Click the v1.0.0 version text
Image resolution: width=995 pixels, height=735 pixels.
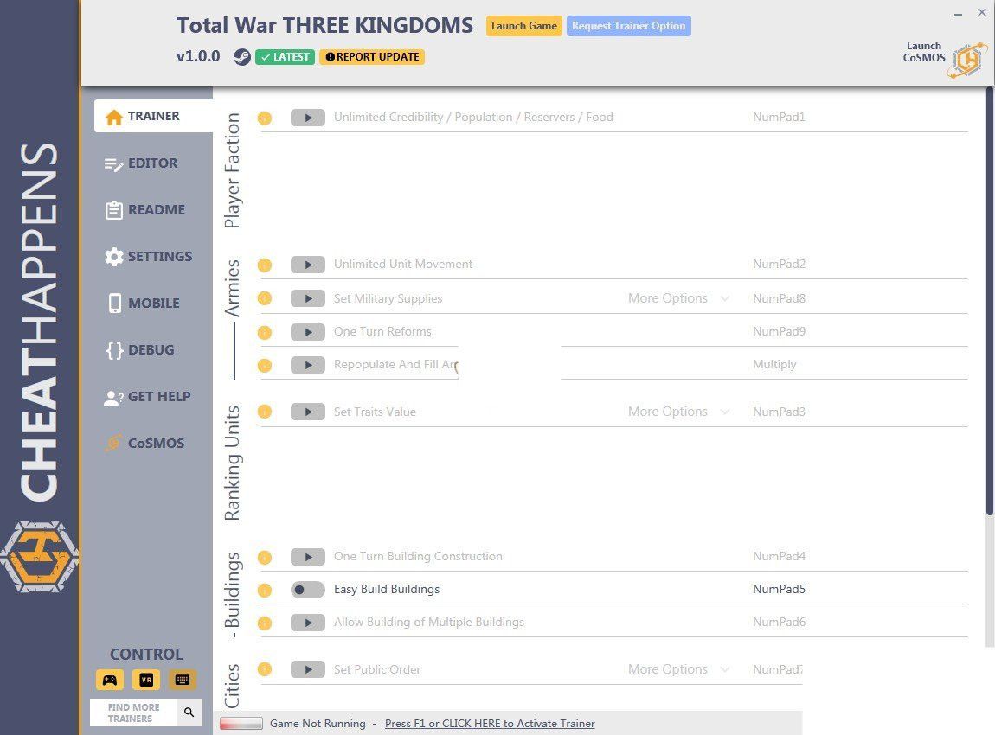tap(198, 56)
